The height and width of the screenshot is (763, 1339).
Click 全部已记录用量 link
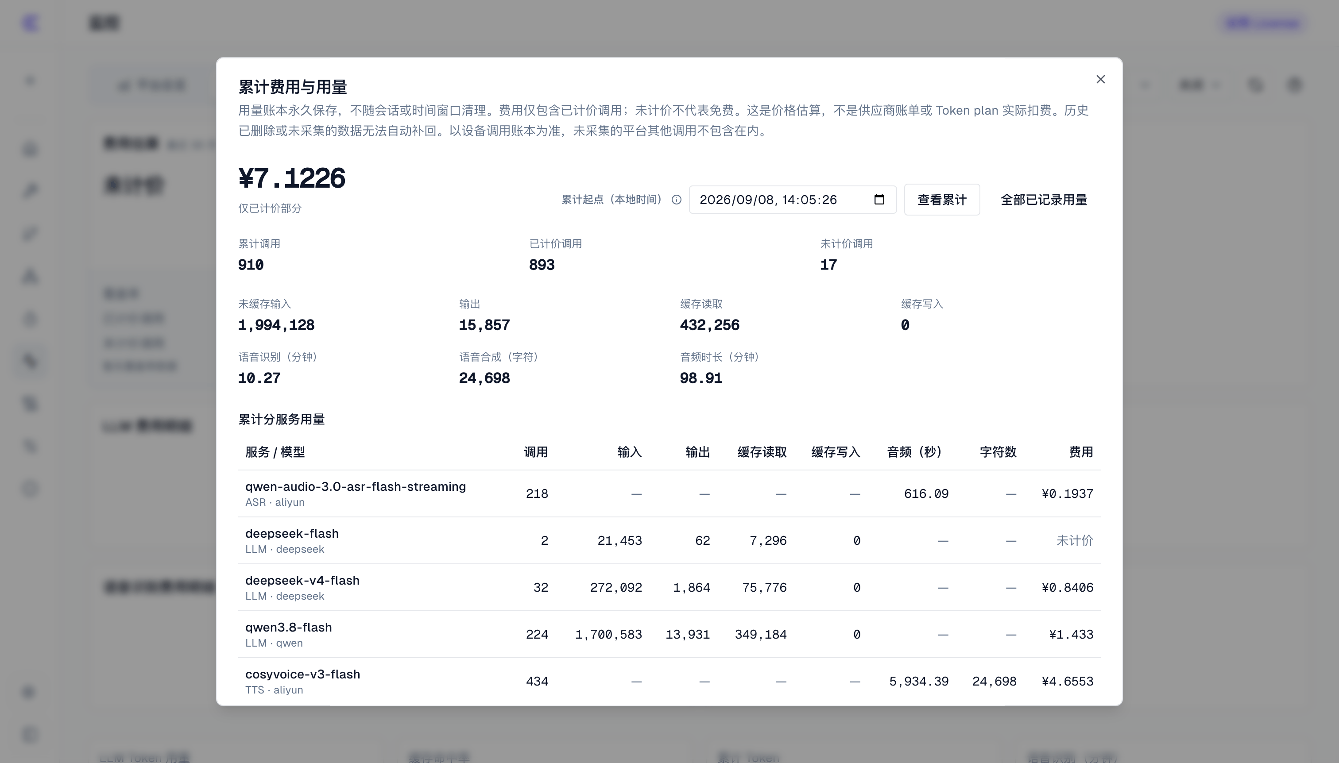tap(1043, 200)
